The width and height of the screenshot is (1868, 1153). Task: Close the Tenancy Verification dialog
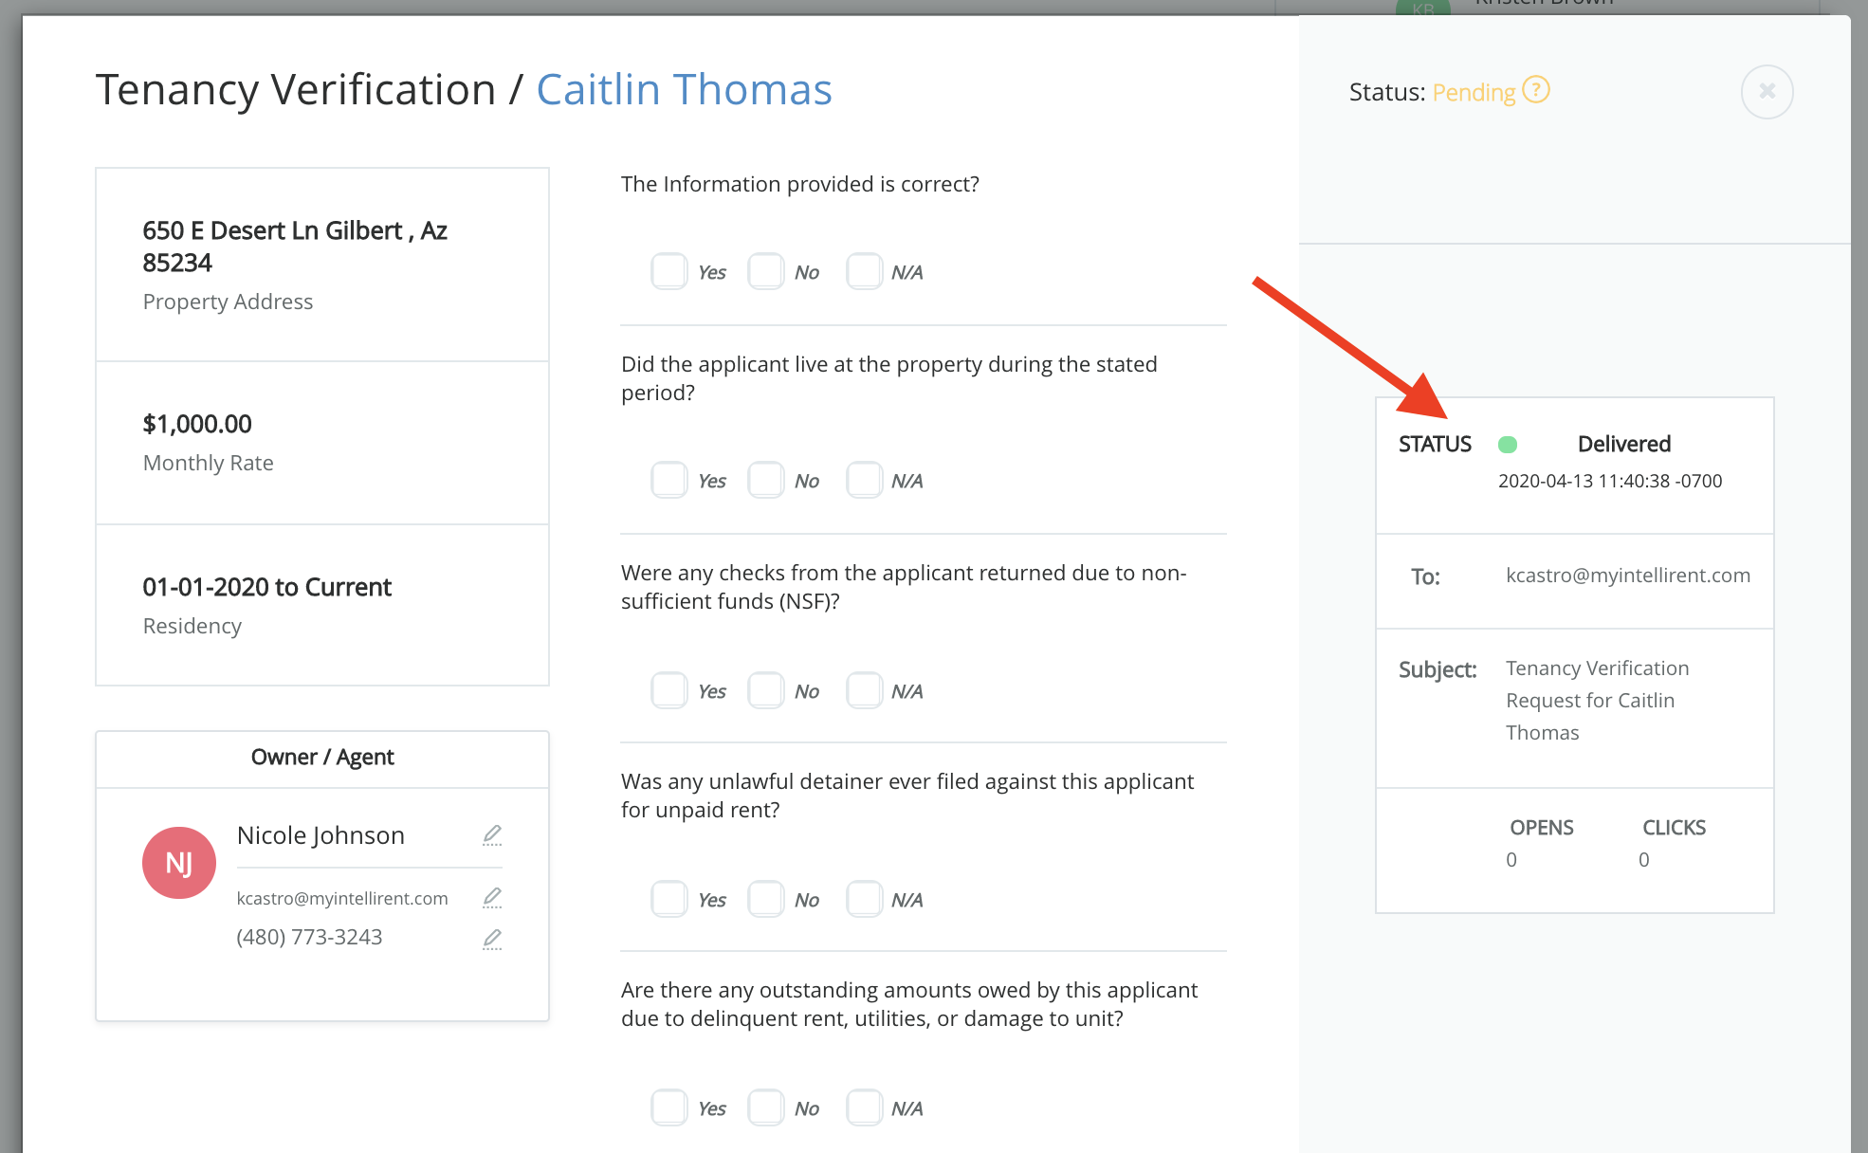coord(1767,91)
